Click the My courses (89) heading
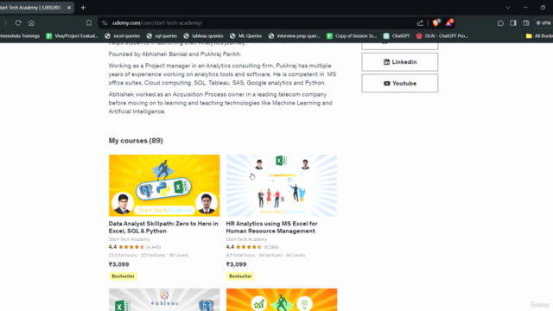The height and width of the screenshot is (311, 553). [x=136, y=141]
